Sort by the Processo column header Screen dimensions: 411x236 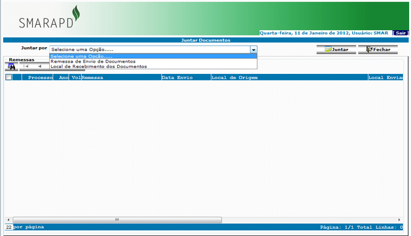(x=41, y=78)
